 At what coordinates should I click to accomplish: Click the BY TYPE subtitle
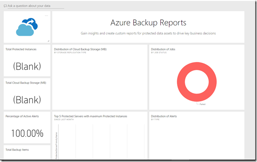coord(155,119)
